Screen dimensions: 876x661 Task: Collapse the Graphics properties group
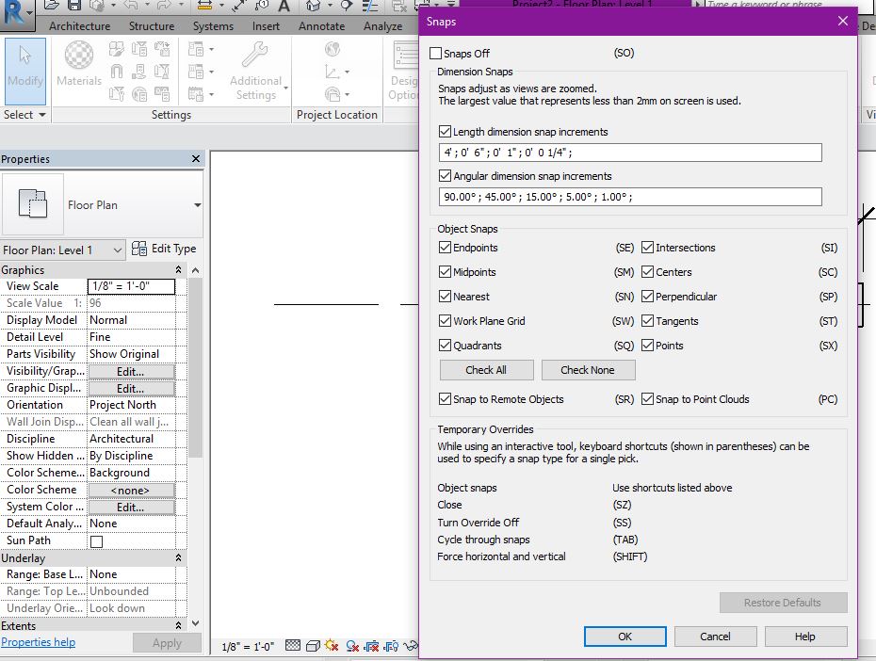178,269
